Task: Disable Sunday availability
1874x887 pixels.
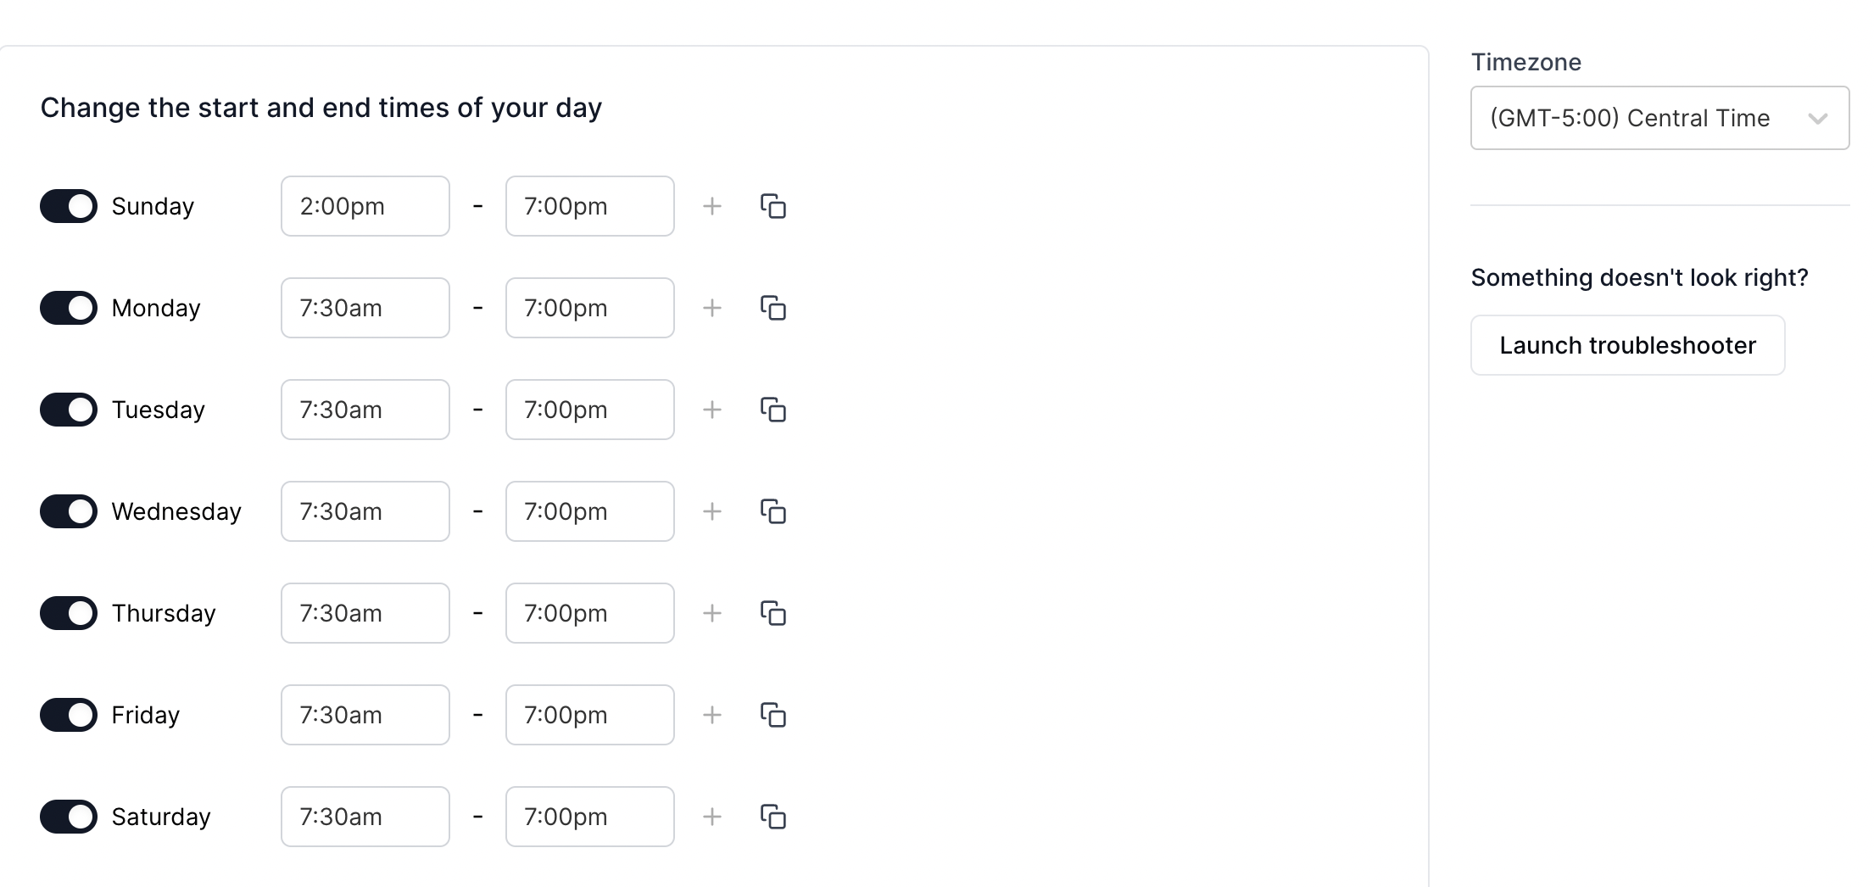Action: pos(68,206)
